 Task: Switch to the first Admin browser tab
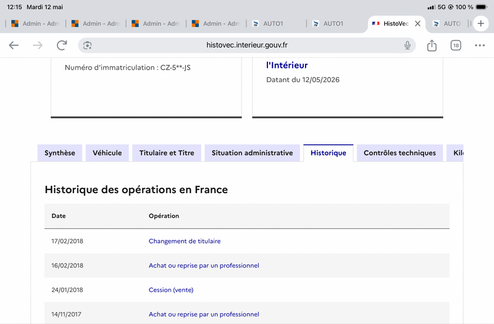[x=35, y=23]
